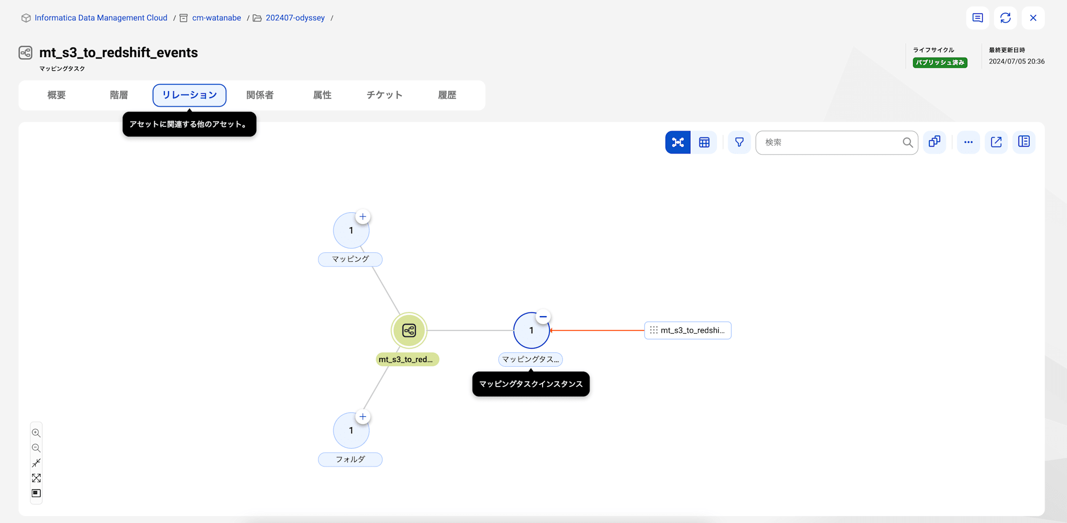1067x523 pixels.
Task: Open the 履歴 tab
Action: (x=447, y=95)
